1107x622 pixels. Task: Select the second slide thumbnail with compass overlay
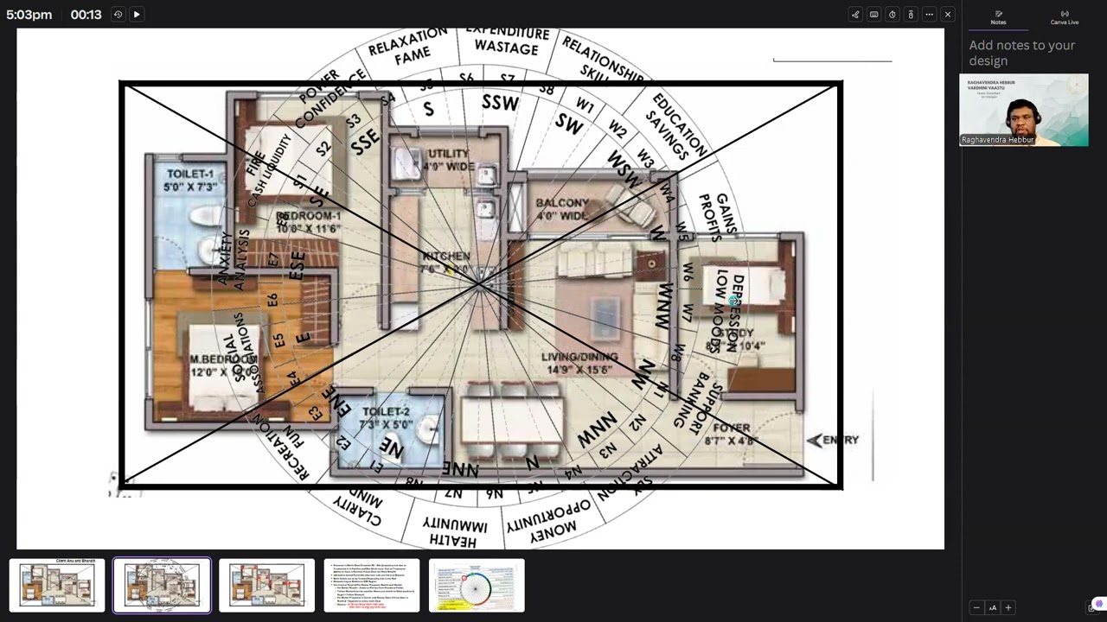[162, 585]
